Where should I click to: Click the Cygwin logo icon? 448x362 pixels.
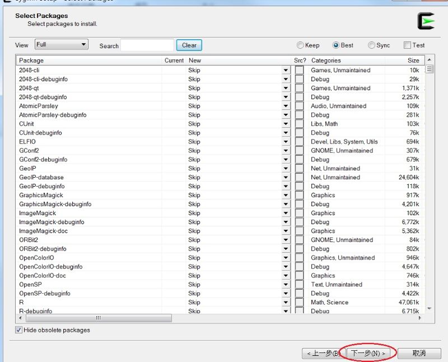tap(426, 21)
